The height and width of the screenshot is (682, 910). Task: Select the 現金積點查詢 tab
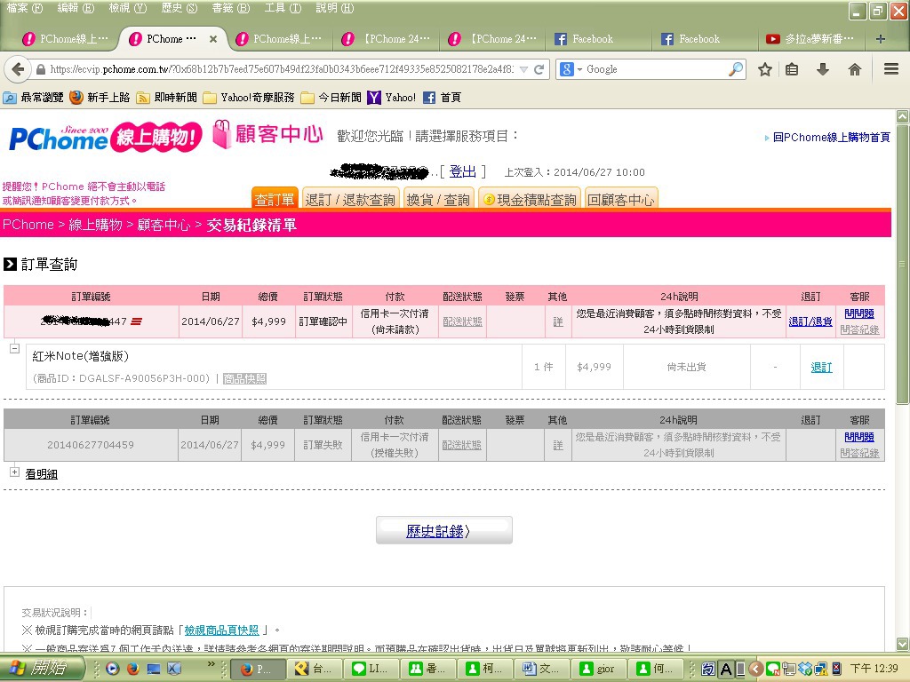pos(530,199)
